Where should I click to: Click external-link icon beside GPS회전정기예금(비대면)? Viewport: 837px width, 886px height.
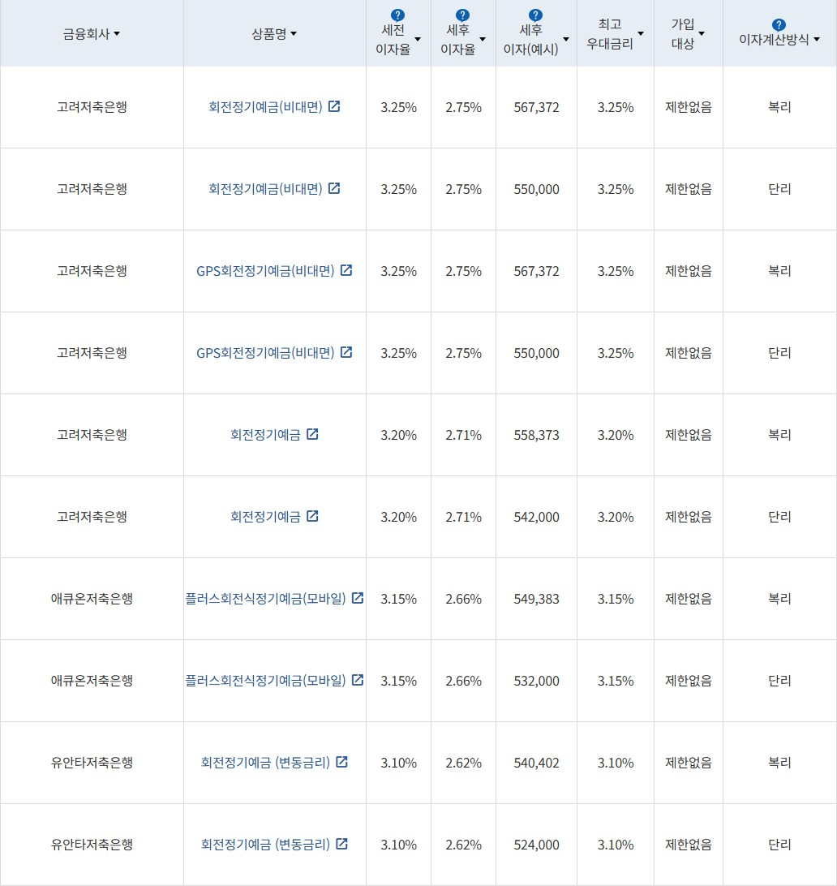[x=346, y=271]
